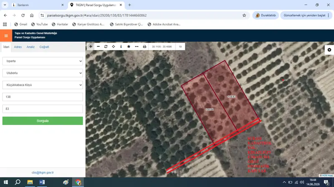Viewport: 334px width, 187px height.
Task: Open the Analiz tab
Action: [x=30, y=47]
